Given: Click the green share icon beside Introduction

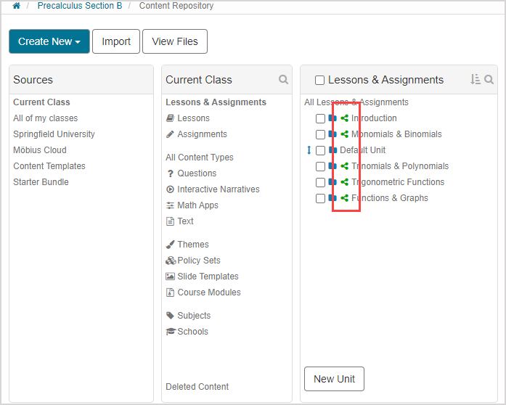Looking at the screenshot, I should (345, 118).
